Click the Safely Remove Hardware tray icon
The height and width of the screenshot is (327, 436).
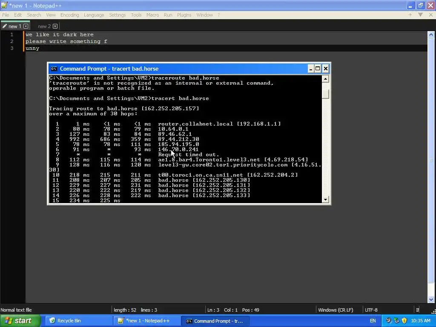396,321
